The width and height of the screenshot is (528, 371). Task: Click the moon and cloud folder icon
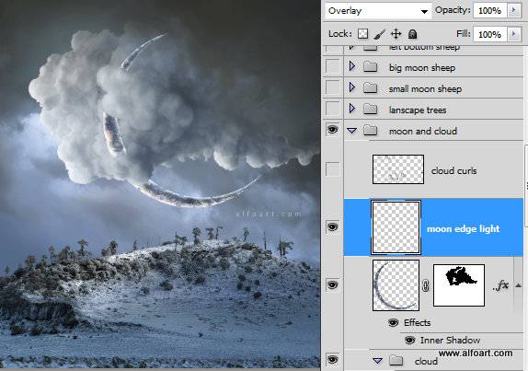click(371, 130)
